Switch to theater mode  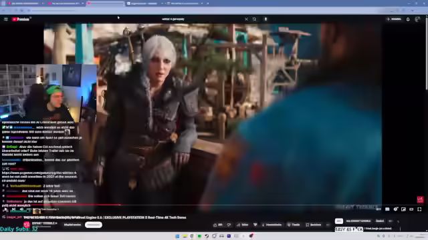click(411, 209)
